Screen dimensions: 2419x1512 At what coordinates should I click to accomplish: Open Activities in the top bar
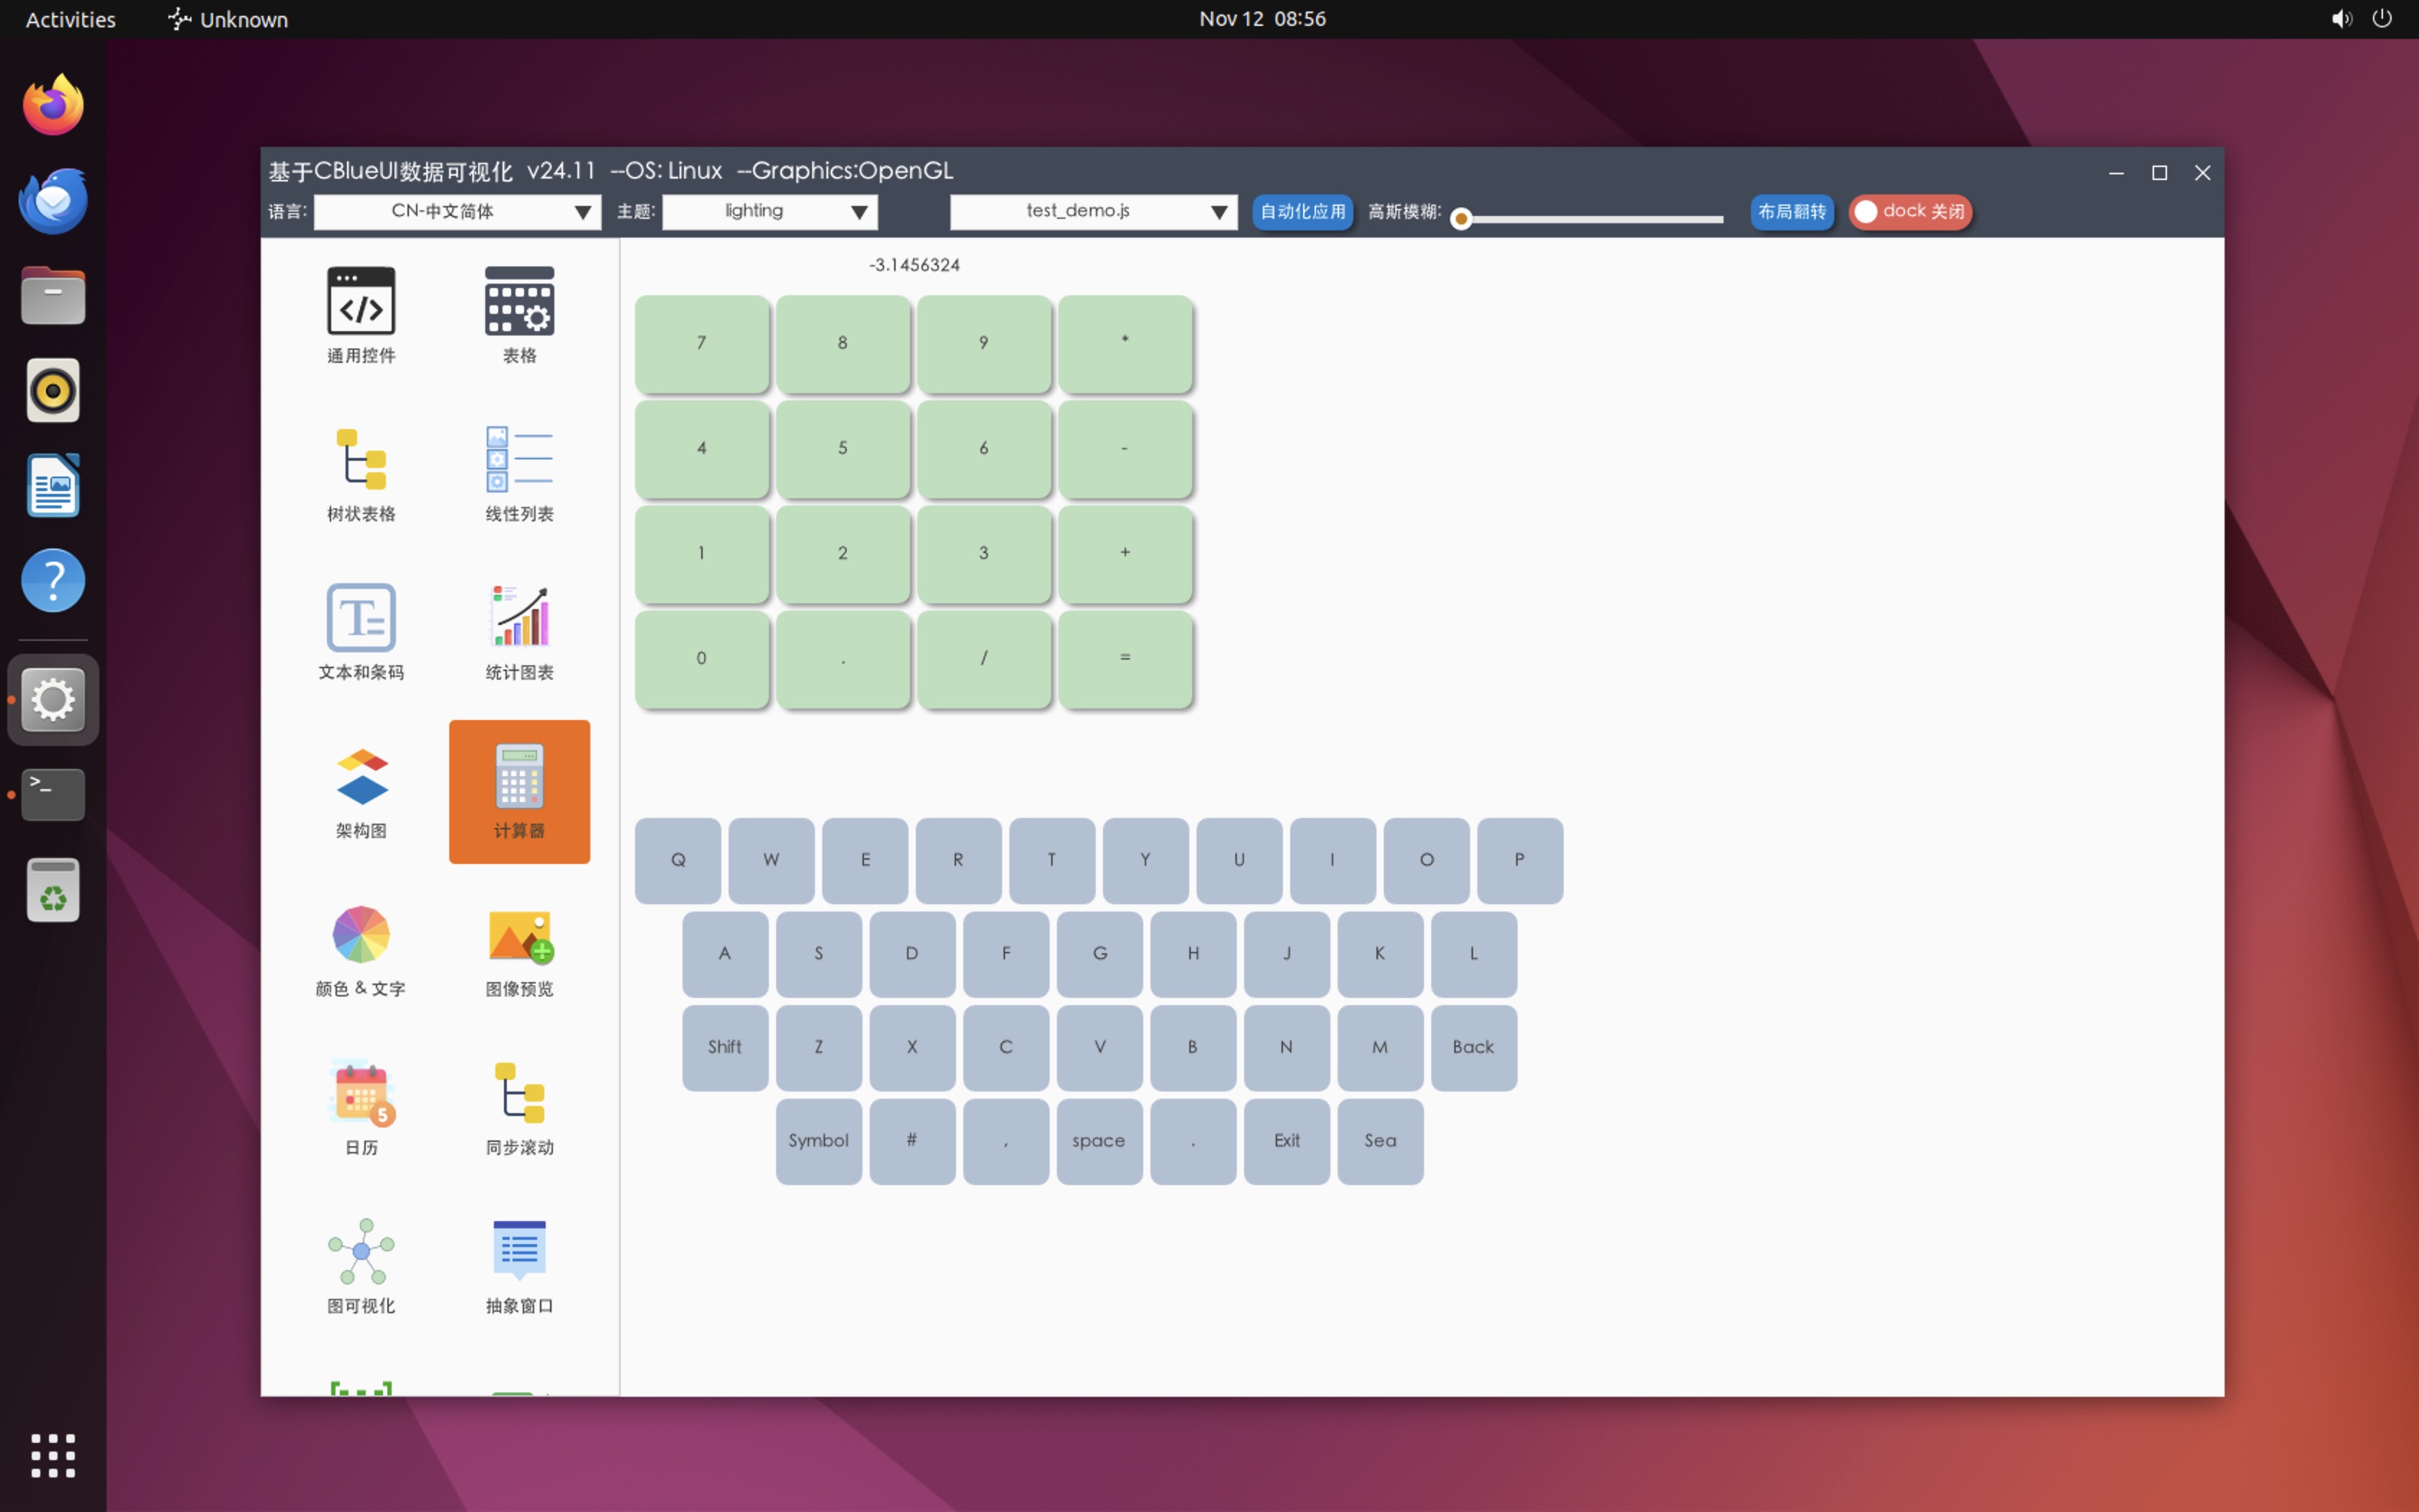click(x=70, y=19)
